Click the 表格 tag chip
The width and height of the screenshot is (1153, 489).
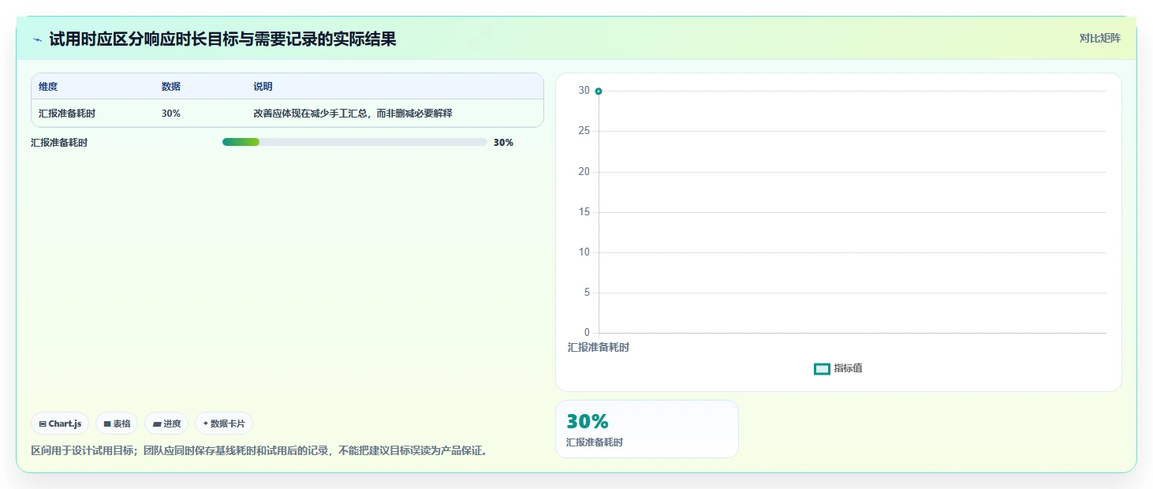pyautogui.click(x=117, y=424)
